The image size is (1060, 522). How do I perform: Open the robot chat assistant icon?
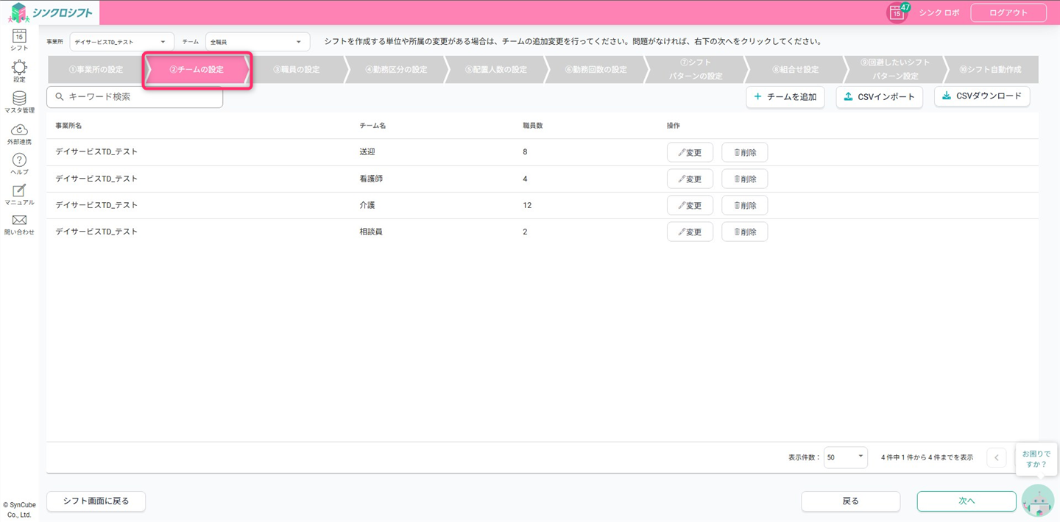tap(1037, 501)
